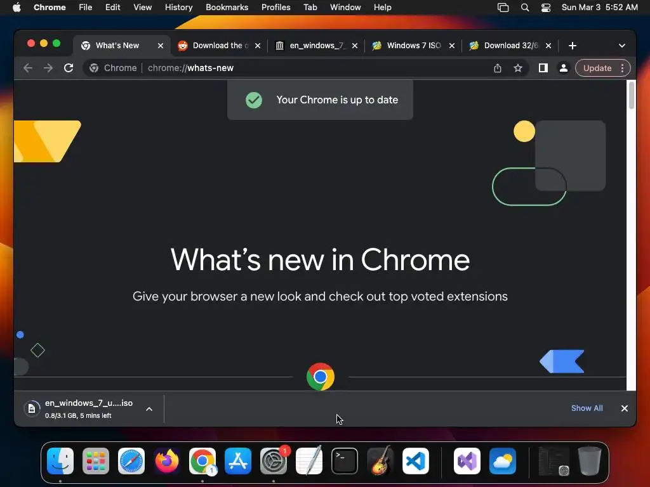Open the File menu
Screen dimensions: 650x487
[86, 8]
